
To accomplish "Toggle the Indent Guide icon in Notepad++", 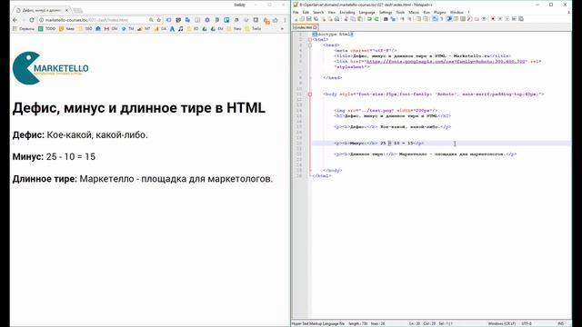I will click(448, 18).
